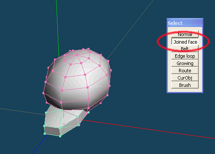Click the red X axis line

click(149, 130)
